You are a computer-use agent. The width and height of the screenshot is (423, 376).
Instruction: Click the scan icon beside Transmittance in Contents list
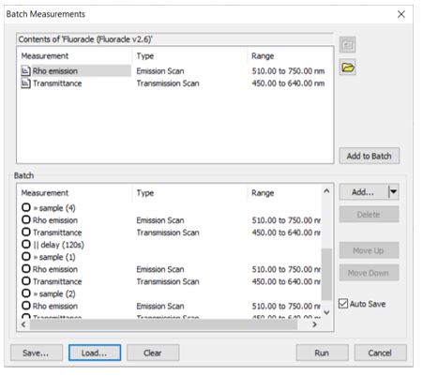point(25,83)
